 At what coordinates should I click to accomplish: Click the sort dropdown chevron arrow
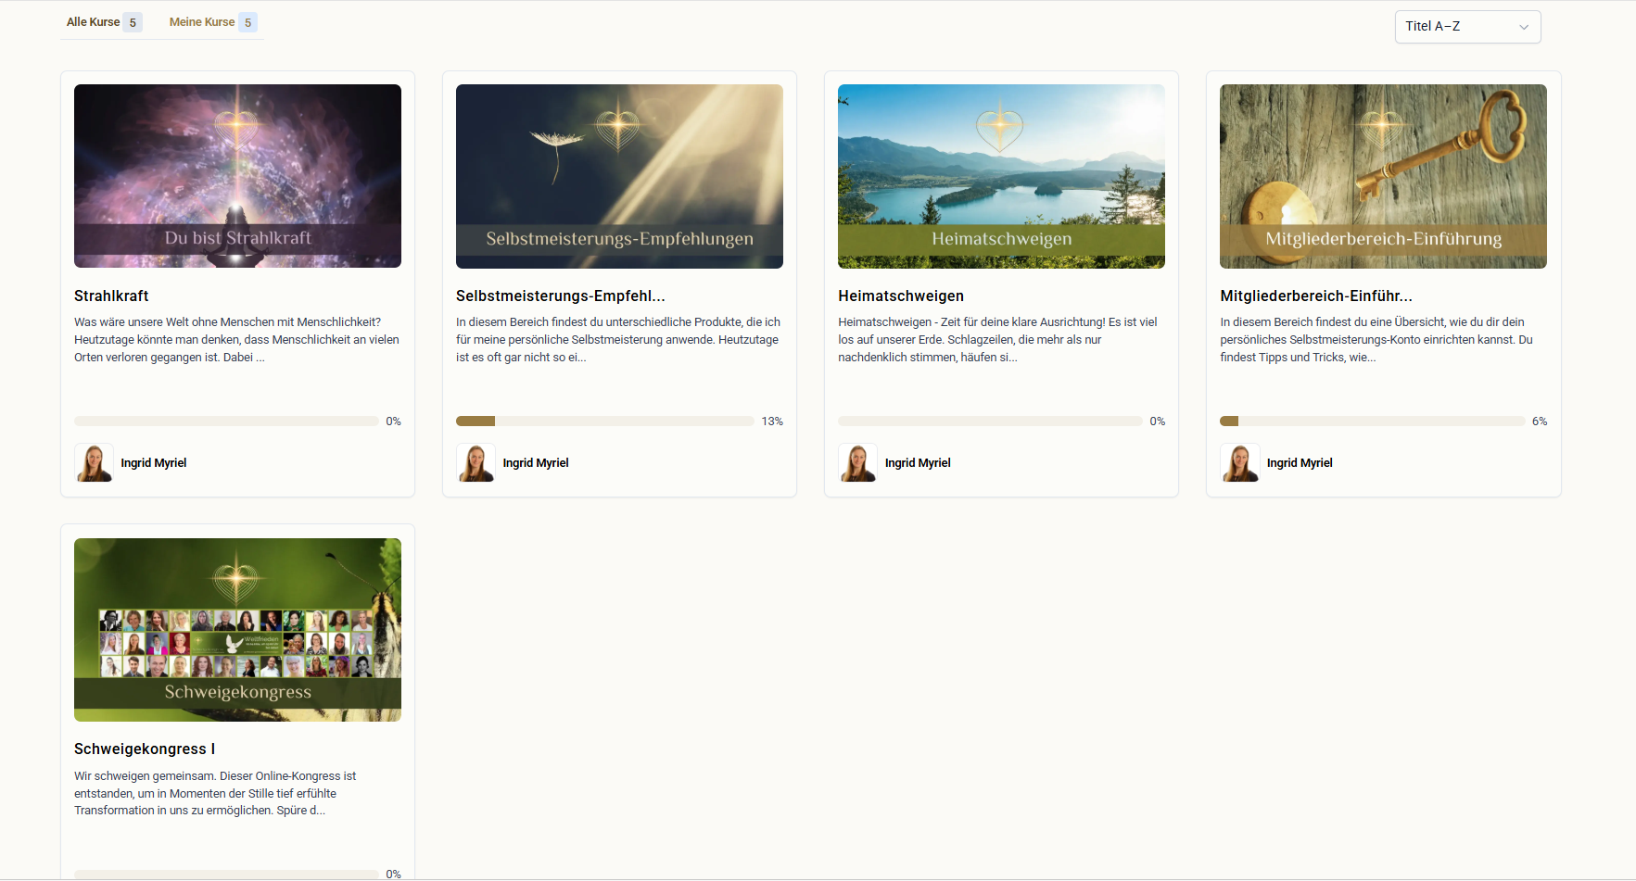tap(1523, 27)
